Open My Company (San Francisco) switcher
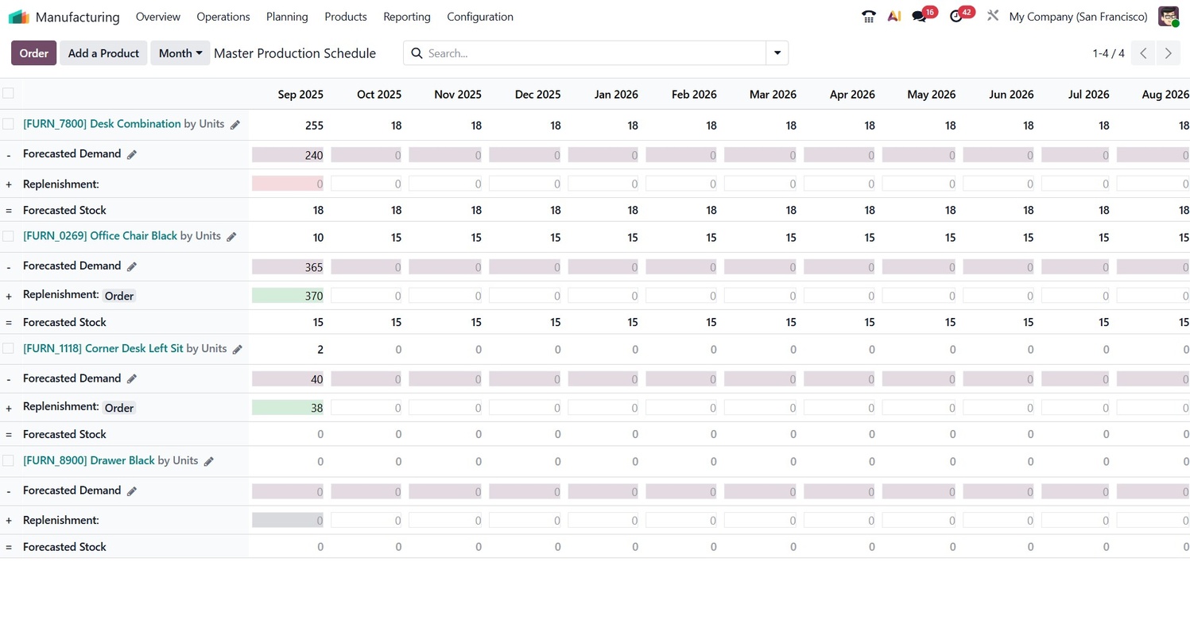 tap(1078, 17)
